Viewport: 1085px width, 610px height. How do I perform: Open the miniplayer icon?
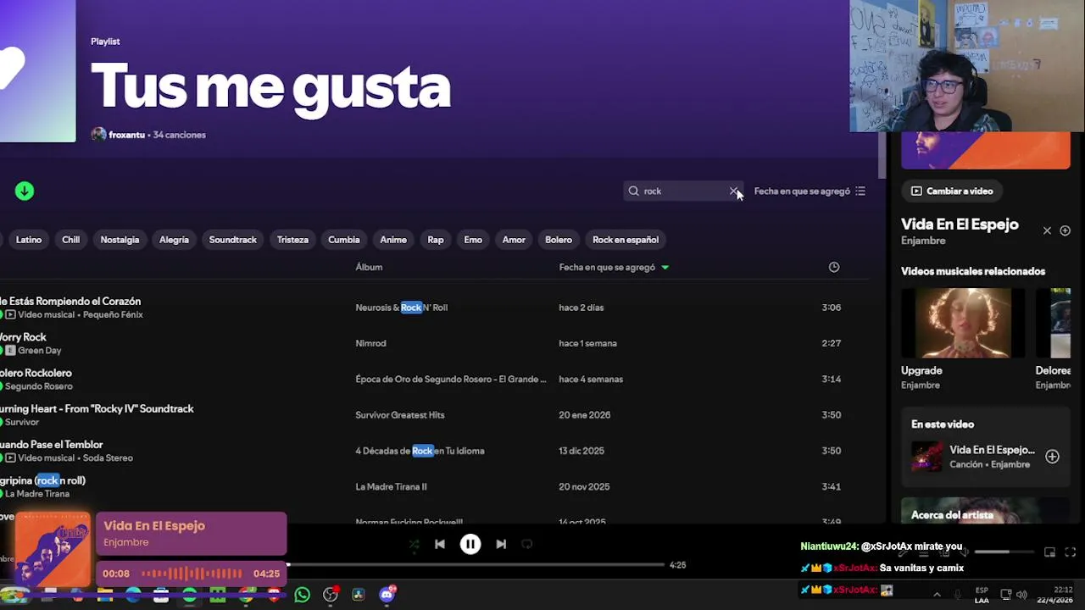coord(1049,552)
